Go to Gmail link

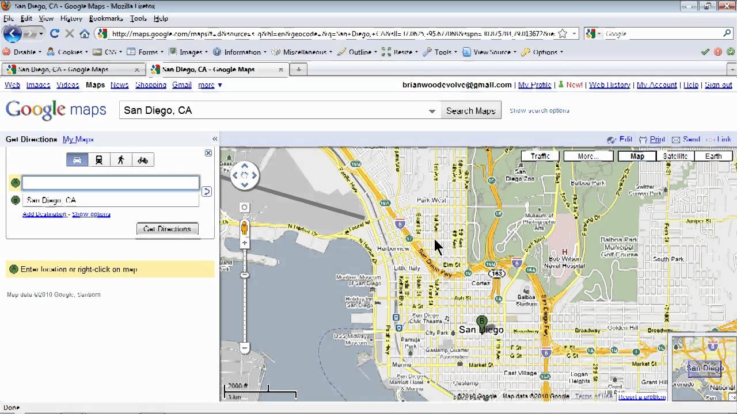[182, 85]
